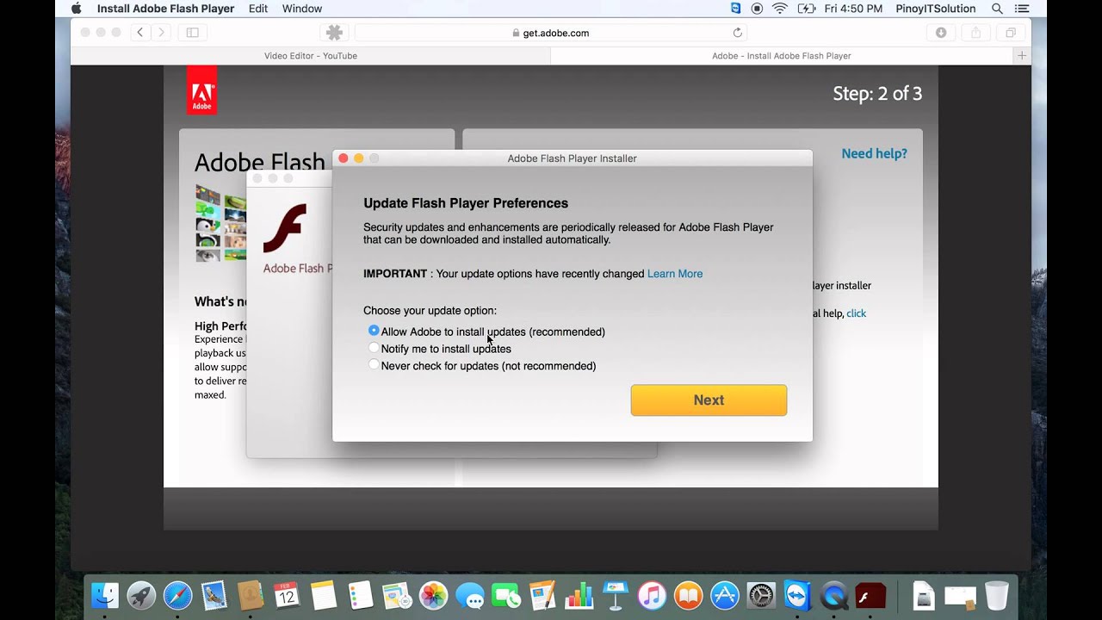Open Finder from the Dock
The height and width of the screenshot is (620, 1102).
105,595
